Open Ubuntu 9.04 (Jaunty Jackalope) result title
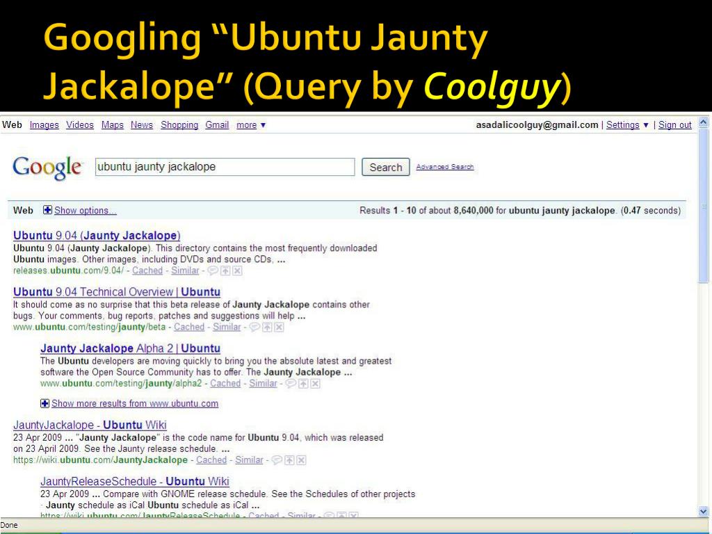Image resolution: width=712 pixels, height=534 pixels. pos(97,236)
